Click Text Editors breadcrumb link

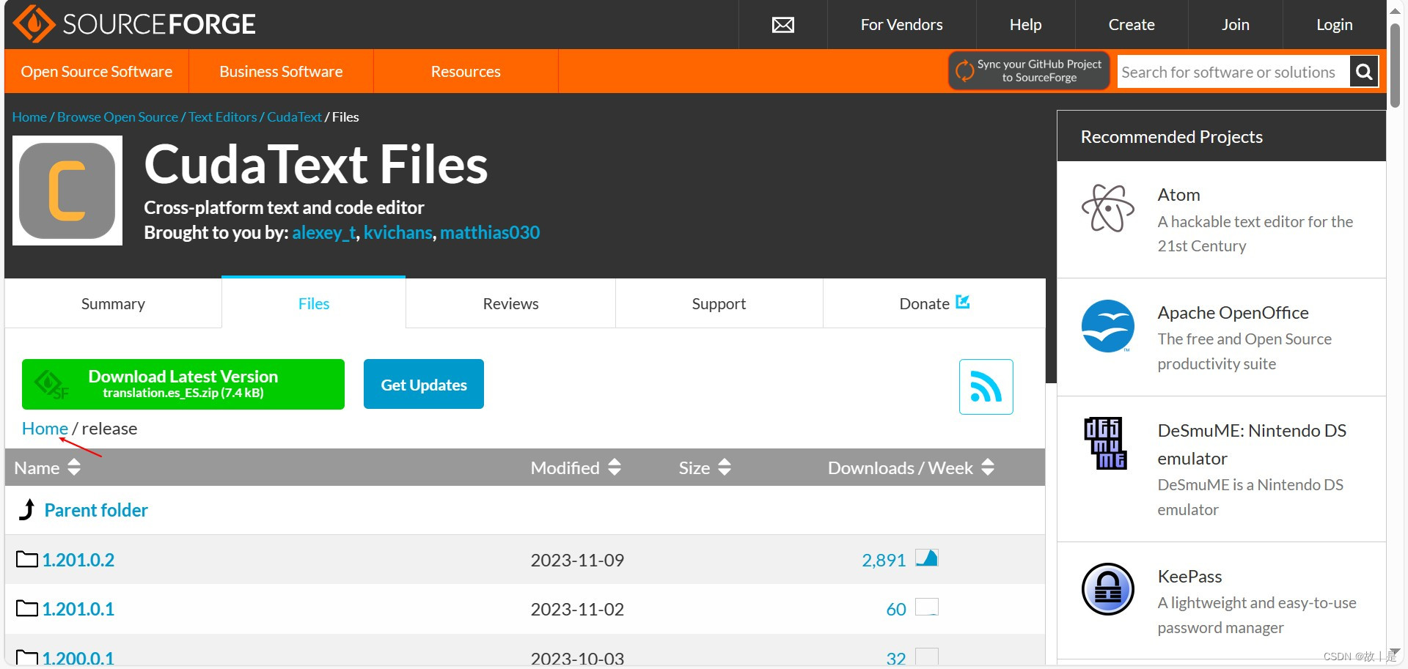(x=223, y=117)
